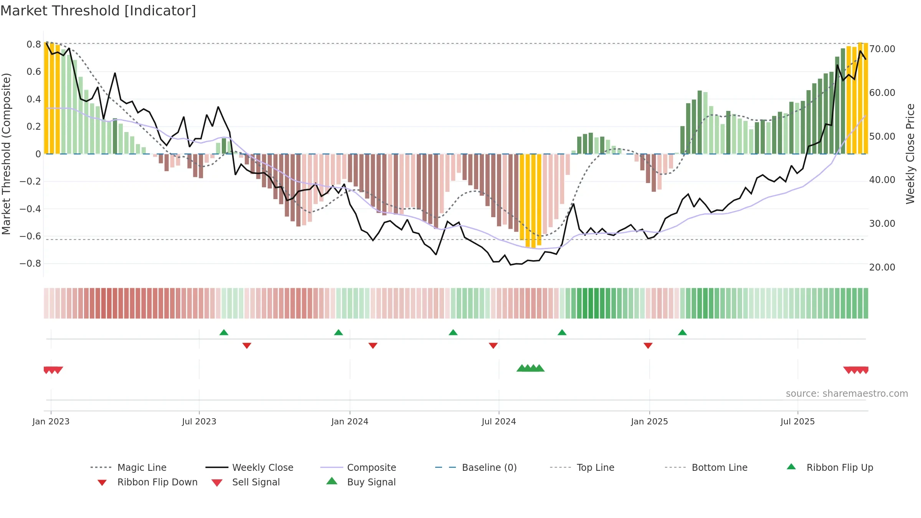Click the Jan 2025 x-axis label

[650, 422]
